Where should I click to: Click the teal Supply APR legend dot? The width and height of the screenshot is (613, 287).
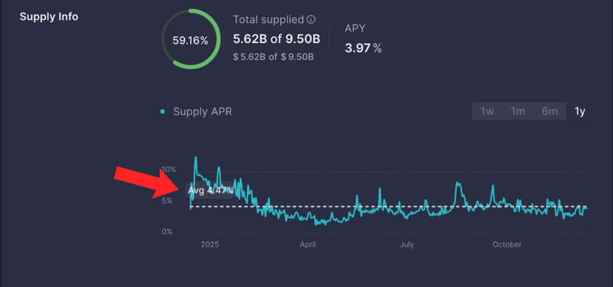[x=163, y=112]
